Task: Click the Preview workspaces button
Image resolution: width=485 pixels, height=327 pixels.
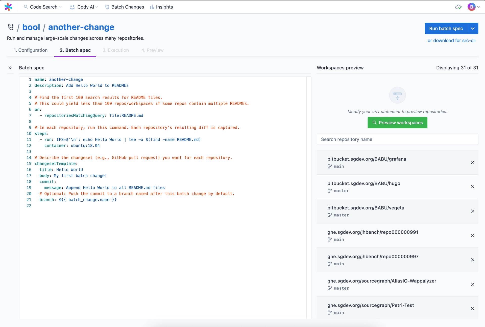Action: pos(397,123)
